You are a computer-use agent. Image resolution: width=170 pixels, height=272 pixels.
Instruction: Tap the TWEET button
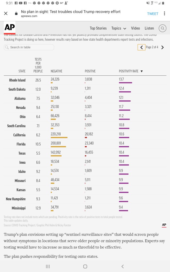tap(153, 14)
